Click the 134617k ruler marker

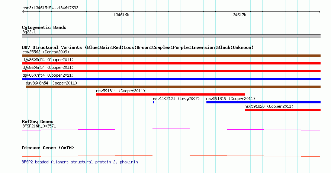238,15
